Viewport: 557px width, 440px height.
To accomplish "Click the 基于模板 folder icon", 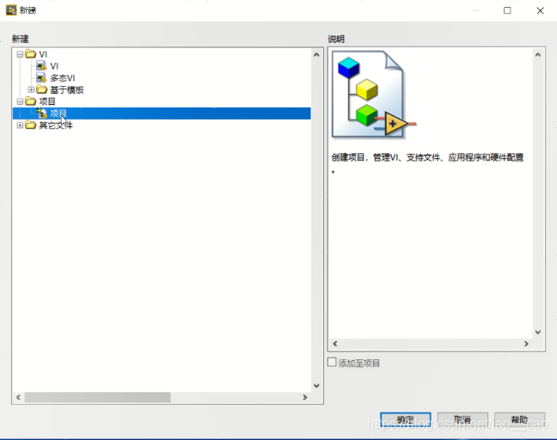I will coord(42,89).
